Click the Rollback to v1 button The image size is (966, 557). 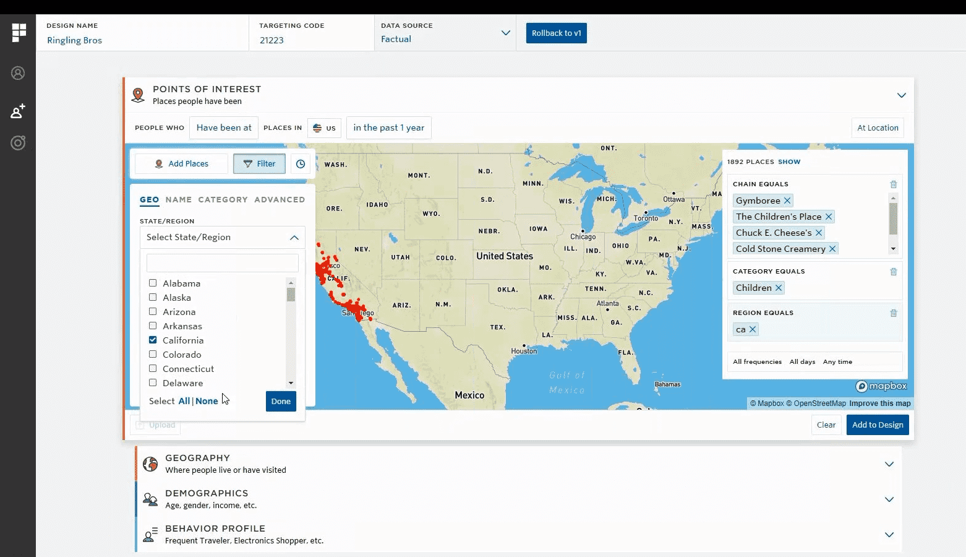click(557, 33)
